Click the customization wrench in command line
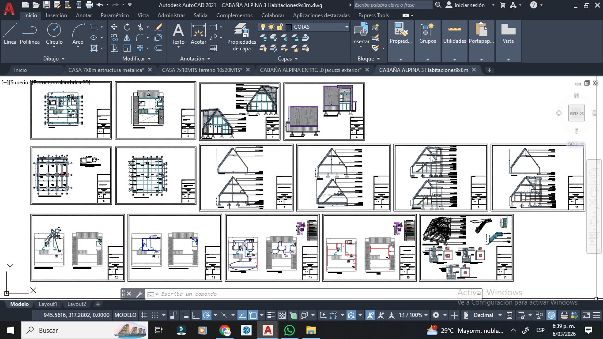 pos(139,294)
